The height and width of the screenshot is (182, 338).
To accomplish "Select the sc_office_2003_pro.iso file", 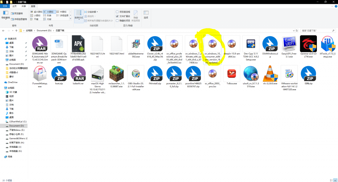I will (213, 77).
